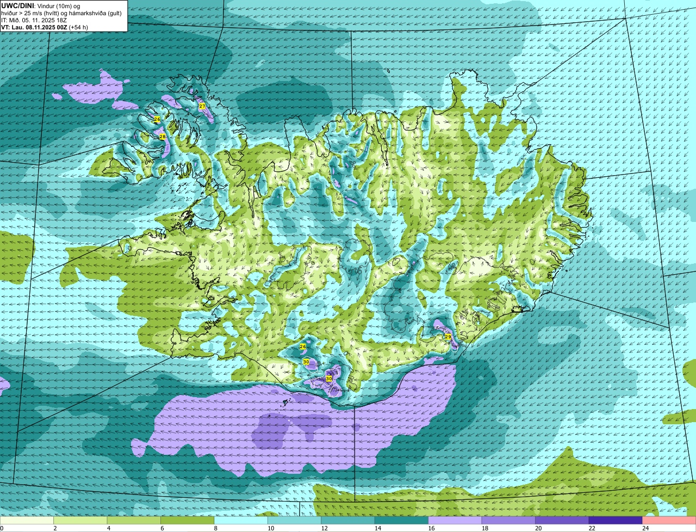Click the 16–18 m/s lavender legend swatch
Image resolution: width=696 pixels, height=532 pixels.
pyautogui.click(x=455, y=520)
